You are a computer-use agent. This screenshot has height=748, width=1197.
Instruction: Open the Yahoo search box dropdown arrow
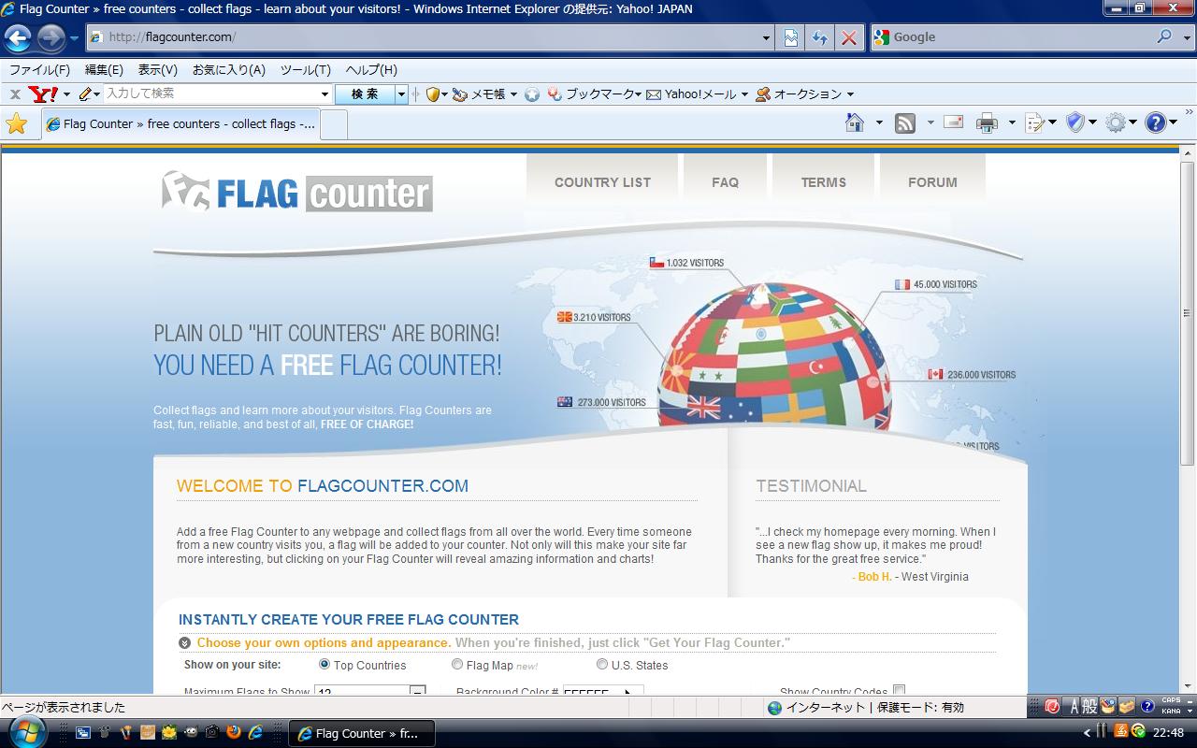pyautogui.click(x=324, y=93)
